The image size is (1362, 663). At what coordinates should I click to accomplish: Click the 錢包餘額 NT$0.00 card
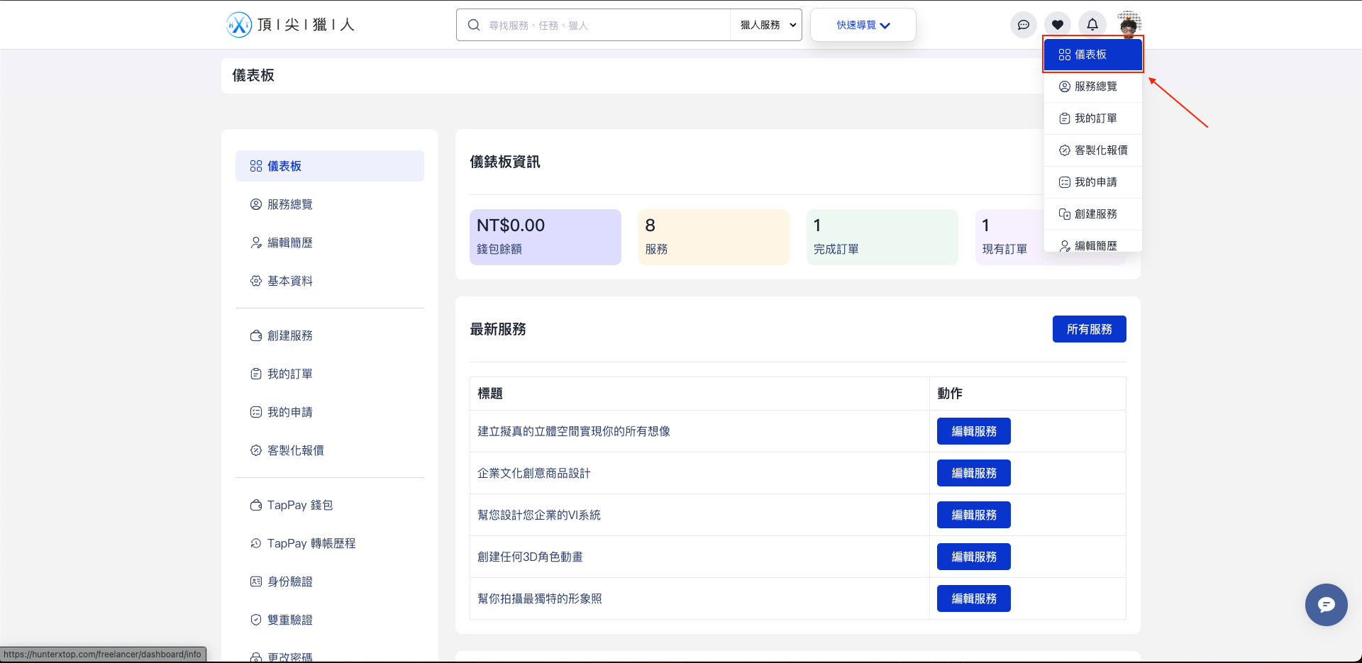point(545,237)
